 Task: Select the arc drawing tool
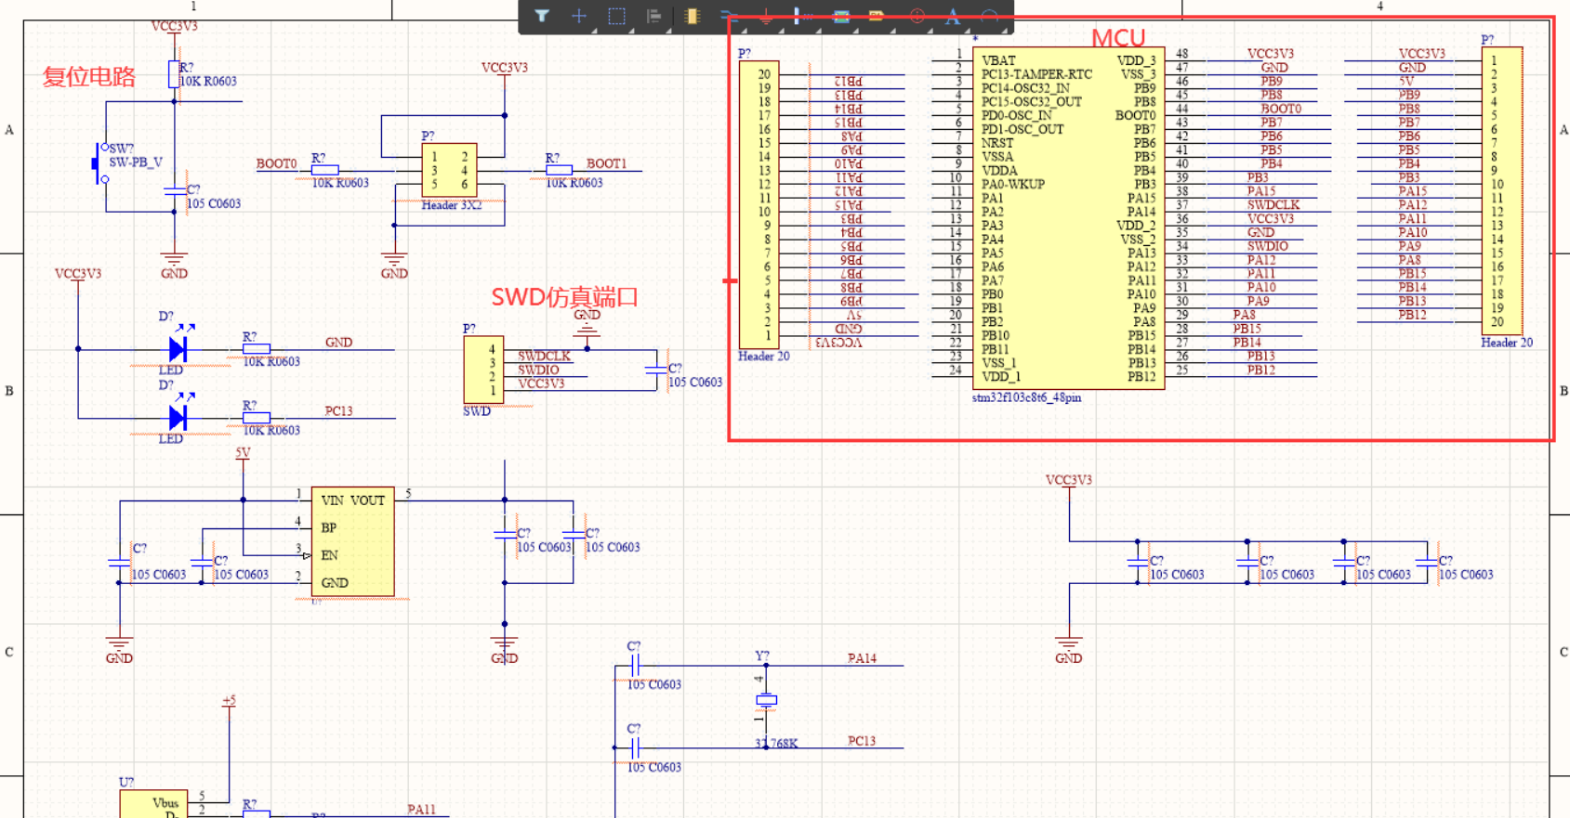[990, 16]
